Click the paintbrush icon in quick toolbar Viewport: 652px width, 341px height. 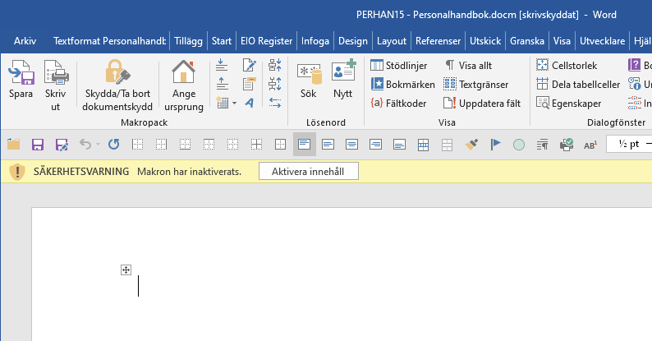tap(471, 145)
